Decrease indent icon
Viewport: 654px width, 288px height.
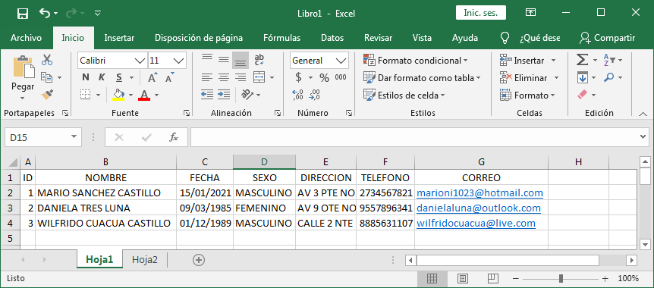pos(207,95)
